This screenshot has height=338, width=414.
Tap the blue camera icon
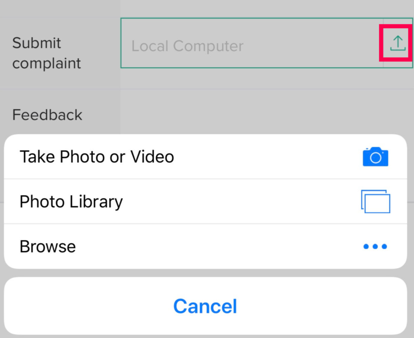click(x=375, y=157)
